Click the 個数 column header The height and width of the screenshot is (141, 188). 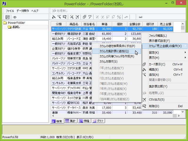pyautogui.click(x=120, y=24)
